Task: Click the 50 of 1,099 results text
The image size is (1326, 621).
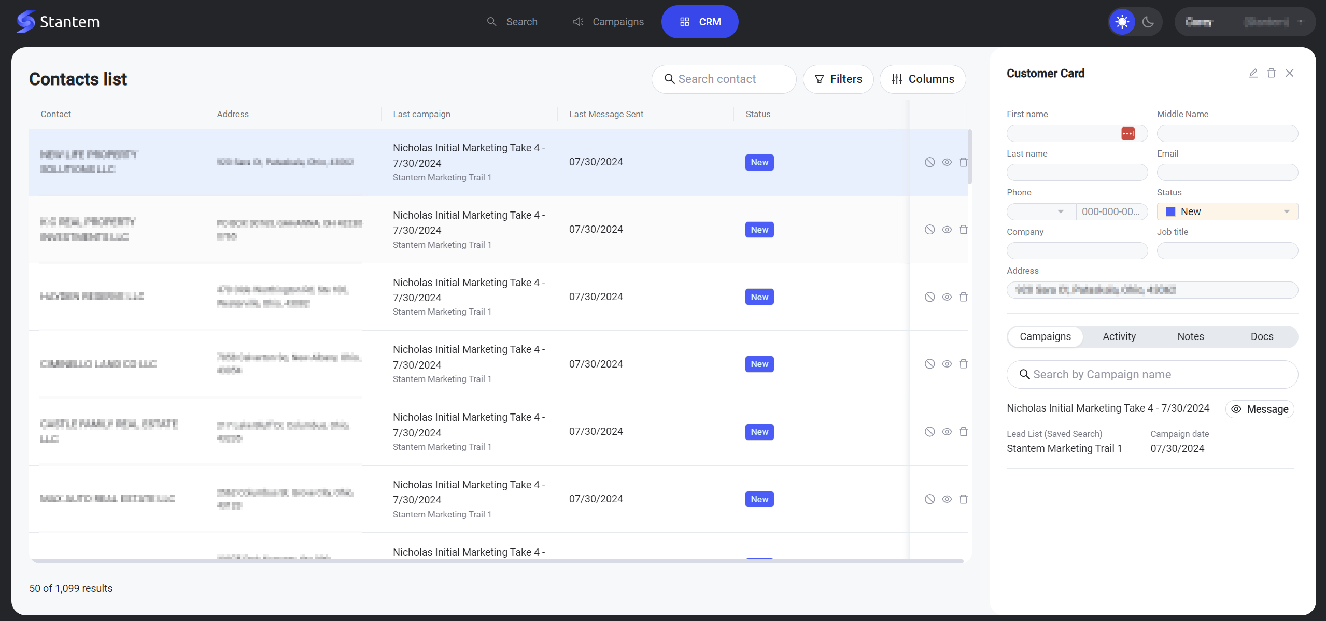Action: point(71,588)
